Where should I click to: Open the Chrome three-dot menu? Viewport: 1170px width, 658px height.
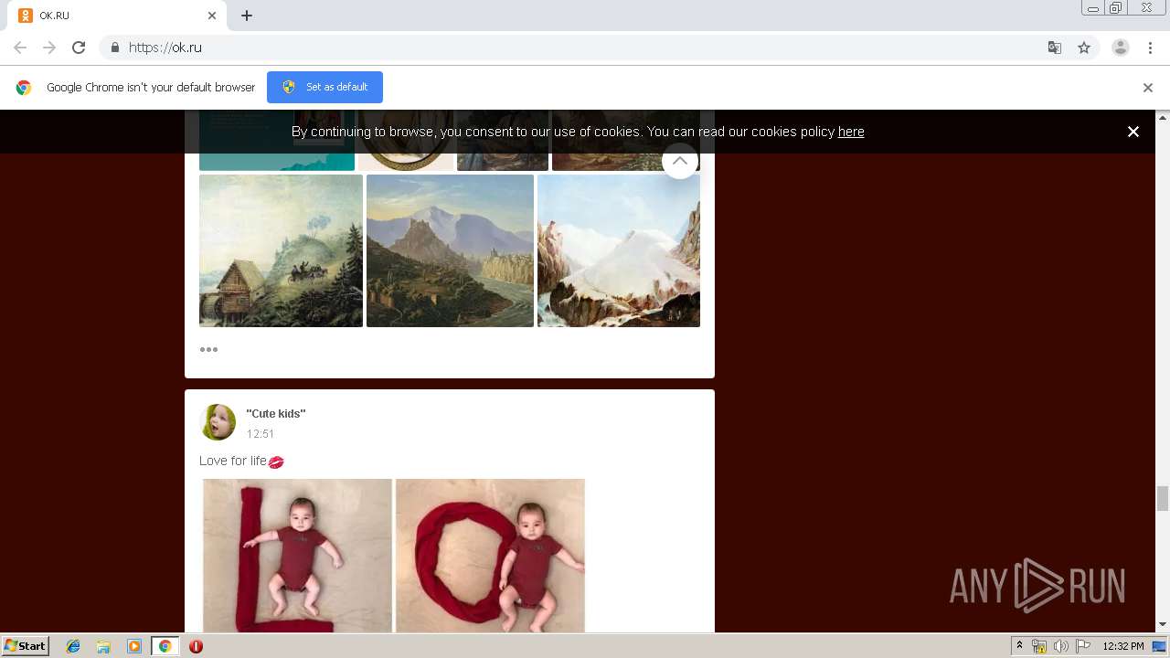click(x=1150, y=48)
